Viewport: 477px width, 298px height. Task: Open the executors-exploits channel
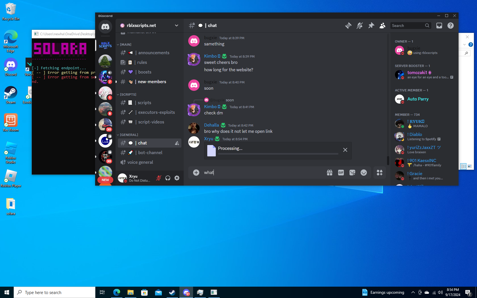(150, 112)
